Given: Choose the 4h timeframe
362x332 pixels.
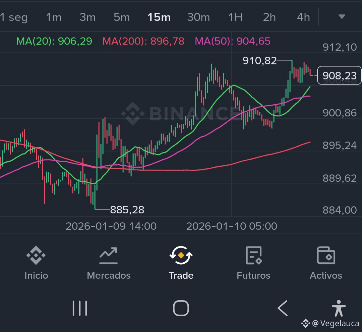Looking at the screenshot, I should pos(303,17).
